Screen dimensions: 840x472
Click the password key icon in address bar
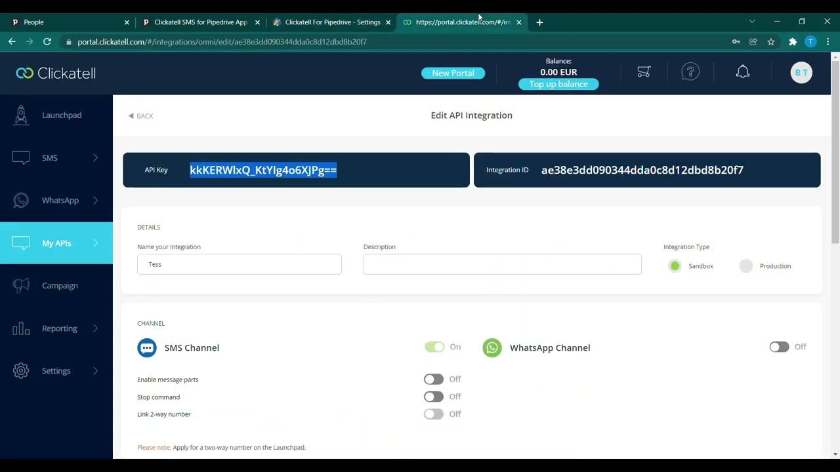736,41
